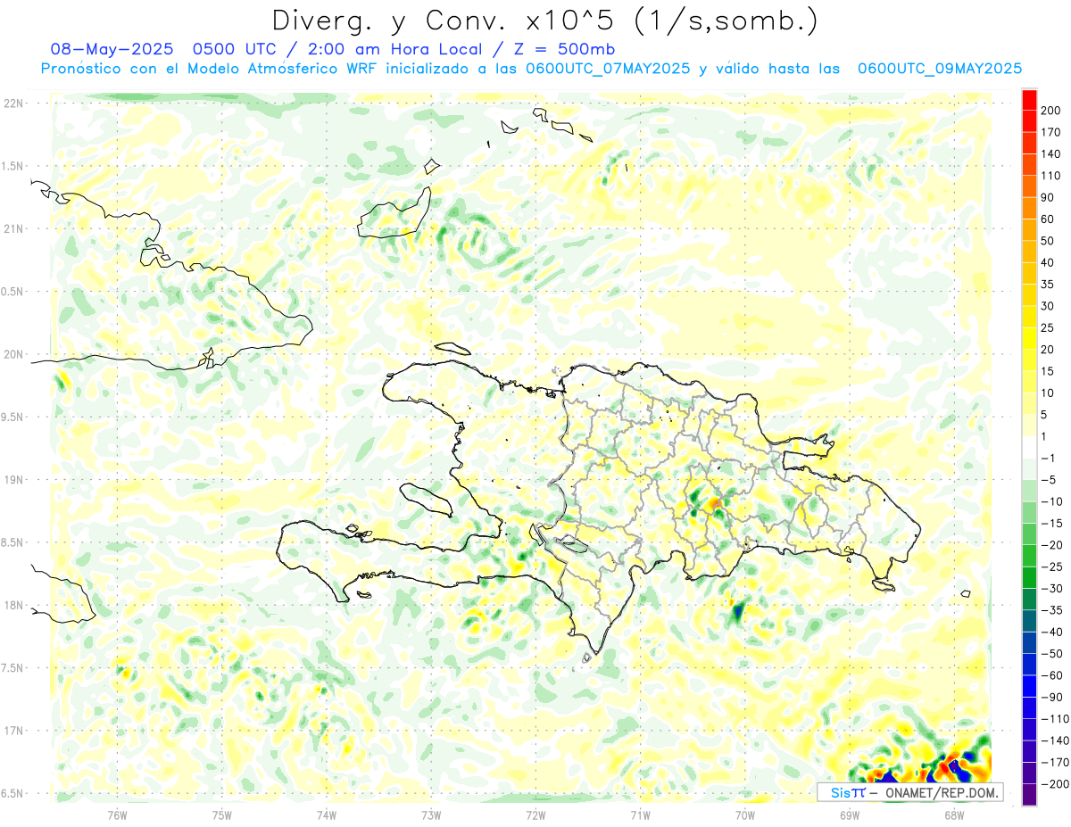Click the '0.5N' latitude label
The height and width of the screenshot is (827, 1071).
pyautogui.click(x=13, y=292)
